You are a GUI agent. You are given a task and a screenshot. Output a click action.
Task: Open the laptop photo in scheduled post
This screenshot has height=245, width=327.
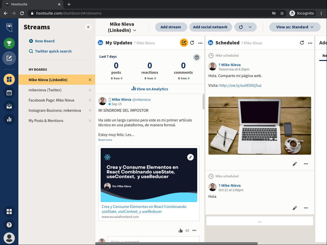click(260, 126)
